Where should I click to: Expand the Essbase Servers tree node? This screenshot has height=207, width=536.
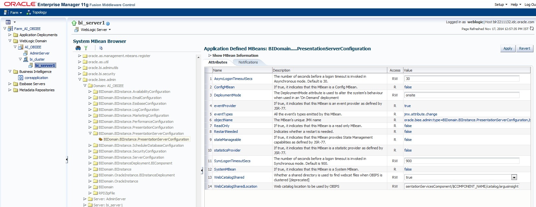(10, 84)
